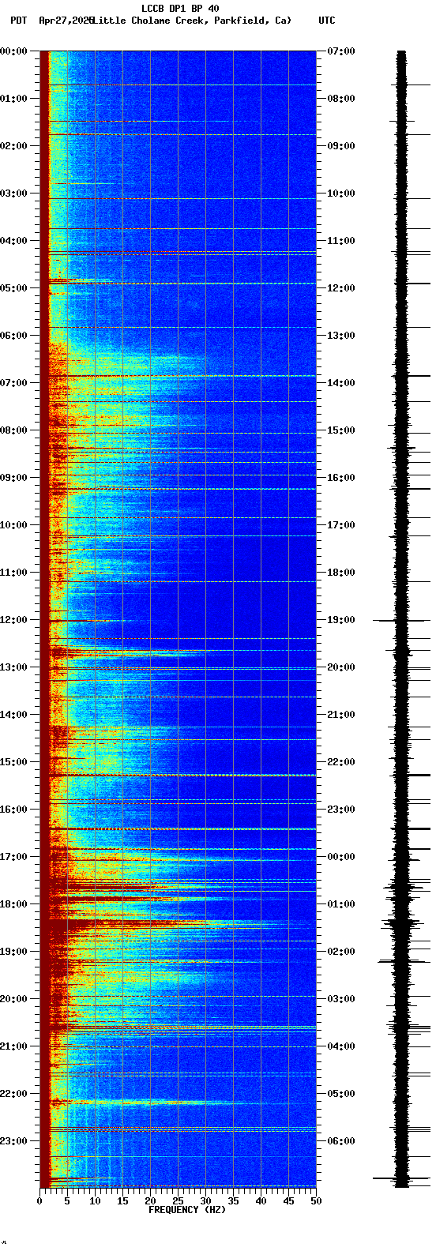436x1251 pixels.
Task: Click the 12:00 UTC label on right axis
Action: 341,288
